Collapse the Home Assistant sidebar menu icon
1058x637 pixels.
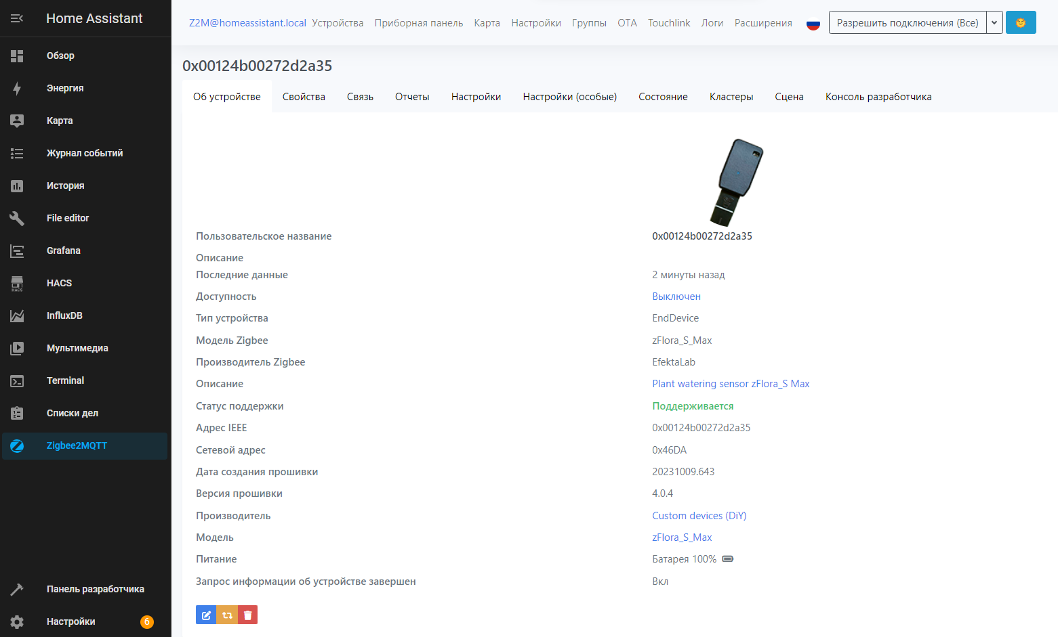[17, 18]
